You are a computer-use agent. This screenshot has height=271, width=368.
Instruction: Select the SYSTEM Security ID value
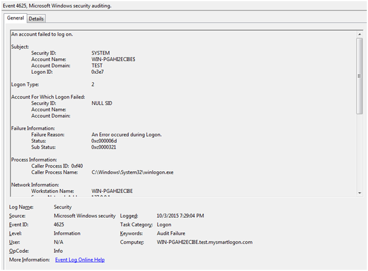point(100,53)
